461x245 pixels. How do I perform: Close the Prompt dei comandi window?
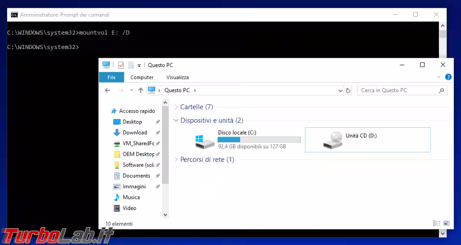(x=436, y=14)
